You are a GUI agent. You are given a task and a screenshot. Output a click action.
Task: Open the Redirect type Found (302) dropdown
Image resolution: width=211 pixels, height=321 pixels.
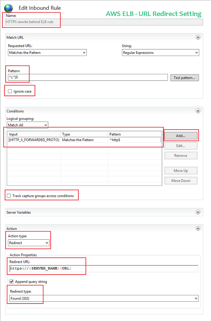[104, 298]
